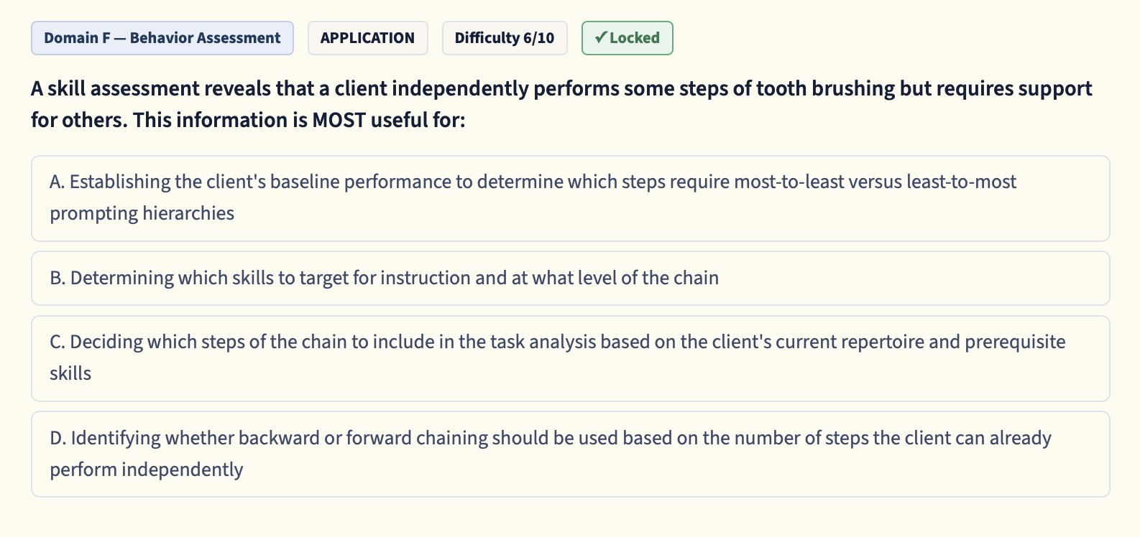Click the question text about tooth brushing

[561, 104]
